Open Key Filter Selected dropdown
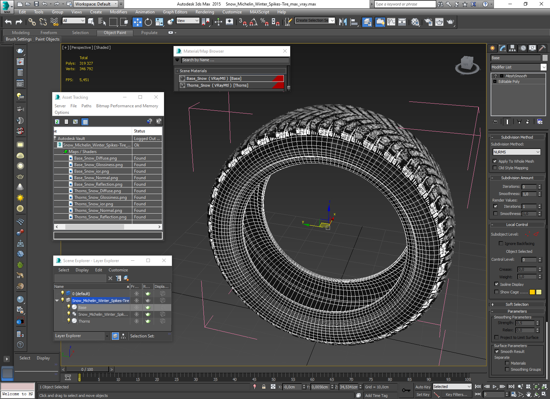Screen dimensions: 550x399 click(x=452, y=387)
